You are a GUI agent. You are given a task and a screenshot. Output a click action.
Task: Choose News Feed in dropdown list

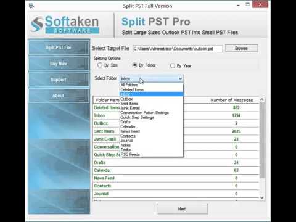point(152,131)
